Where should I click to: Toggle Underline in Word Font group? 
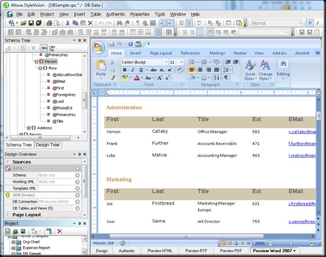pos(141,70)
